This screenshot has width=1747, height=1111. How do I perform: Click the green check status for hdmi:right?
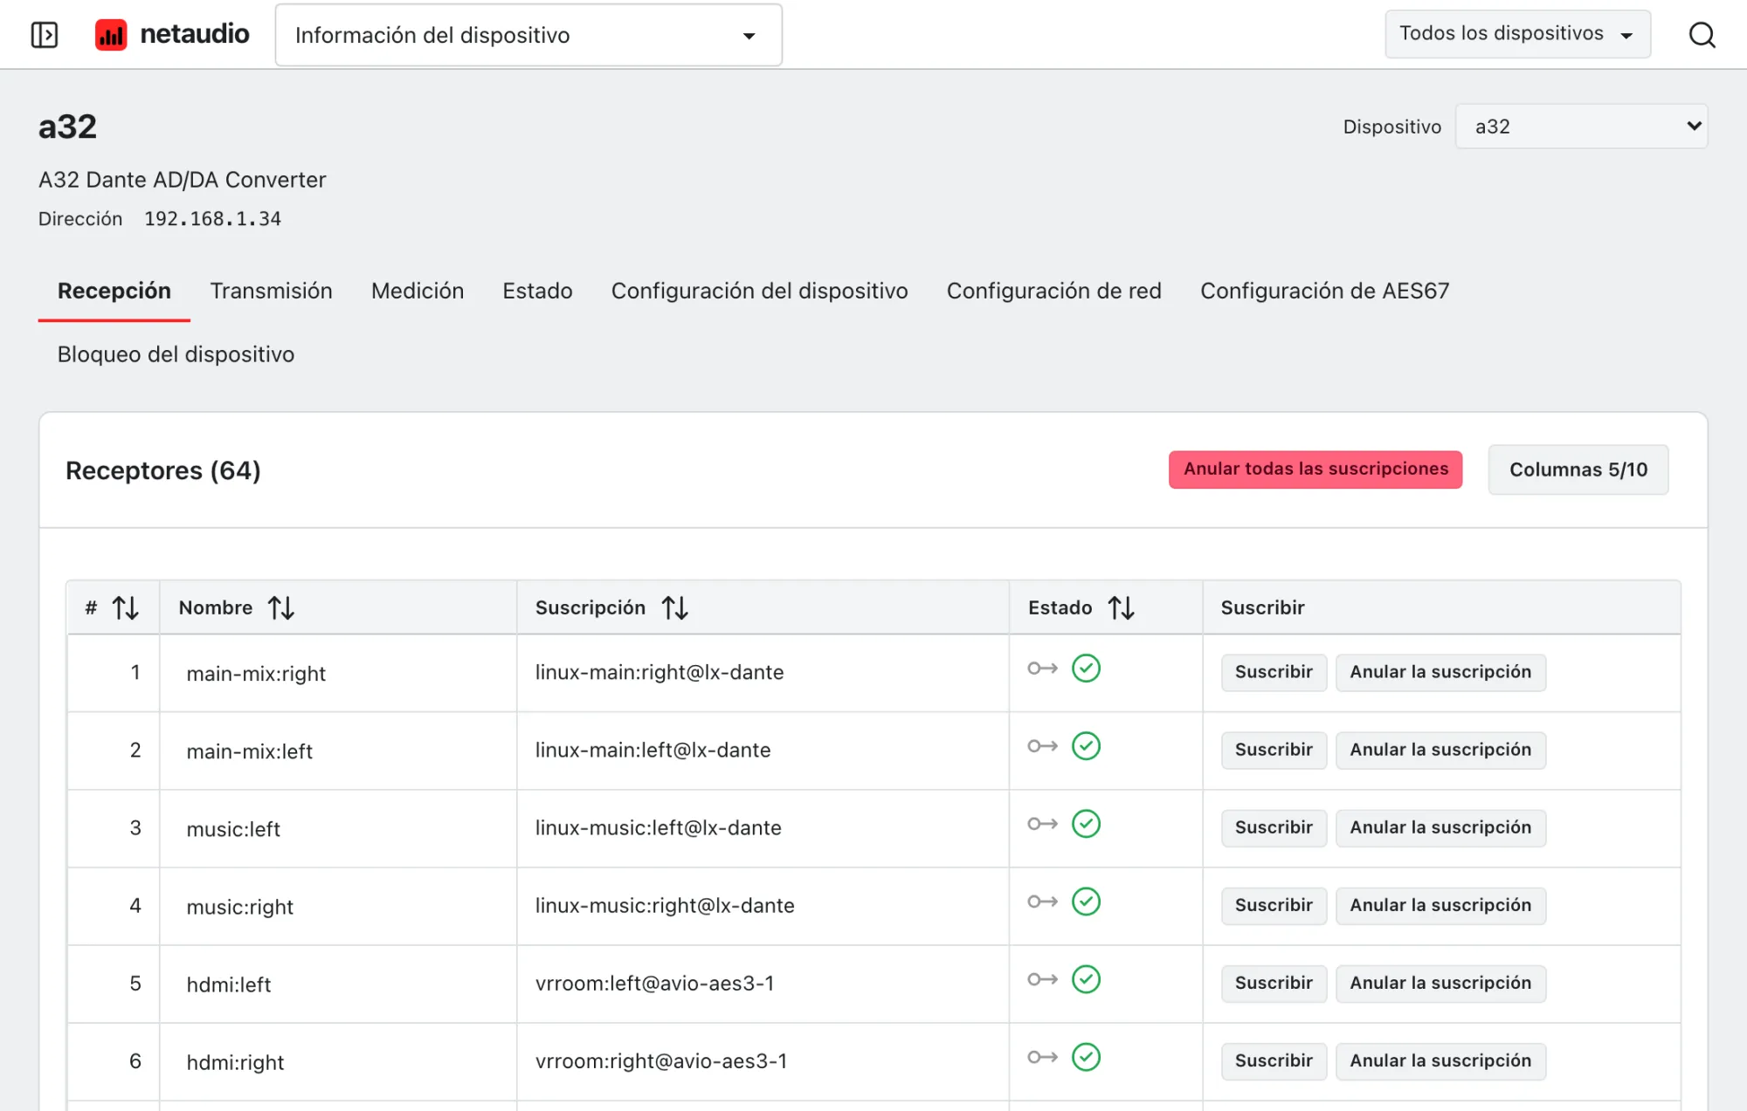click(1086, 1057)
